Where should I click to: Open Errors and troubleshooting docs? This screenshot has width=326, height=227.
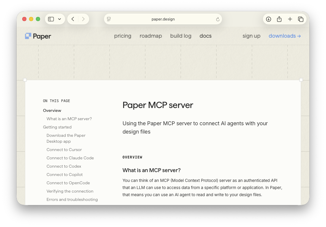coord(72,199)
